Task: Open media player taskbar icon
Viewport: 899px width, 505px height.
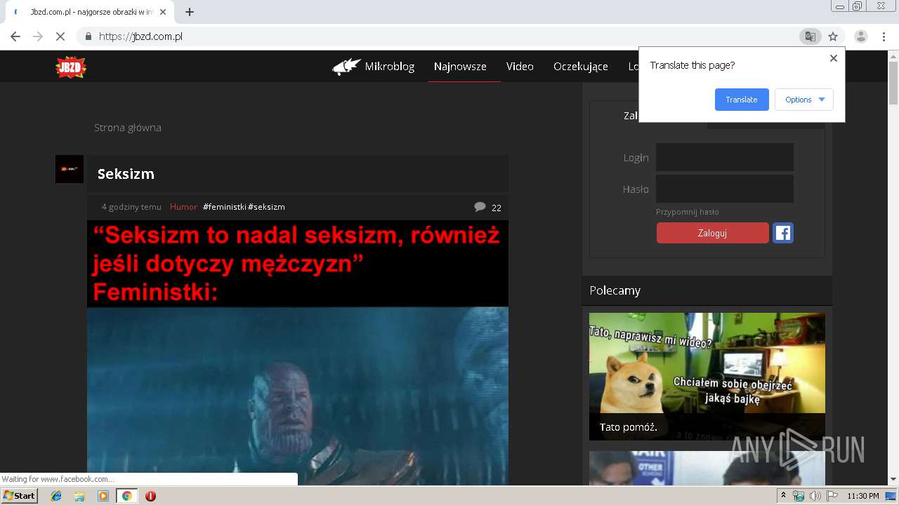Action: 103,496
